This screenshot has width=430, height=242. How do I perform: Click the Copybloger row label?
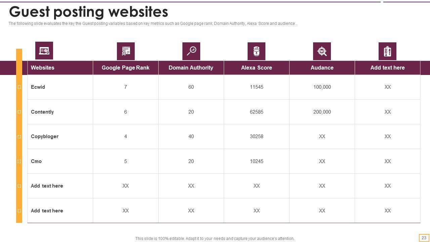45,136
